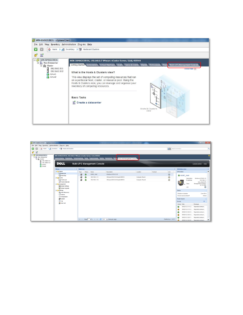Open the items per page dropdown

click(x=107, y=219)
